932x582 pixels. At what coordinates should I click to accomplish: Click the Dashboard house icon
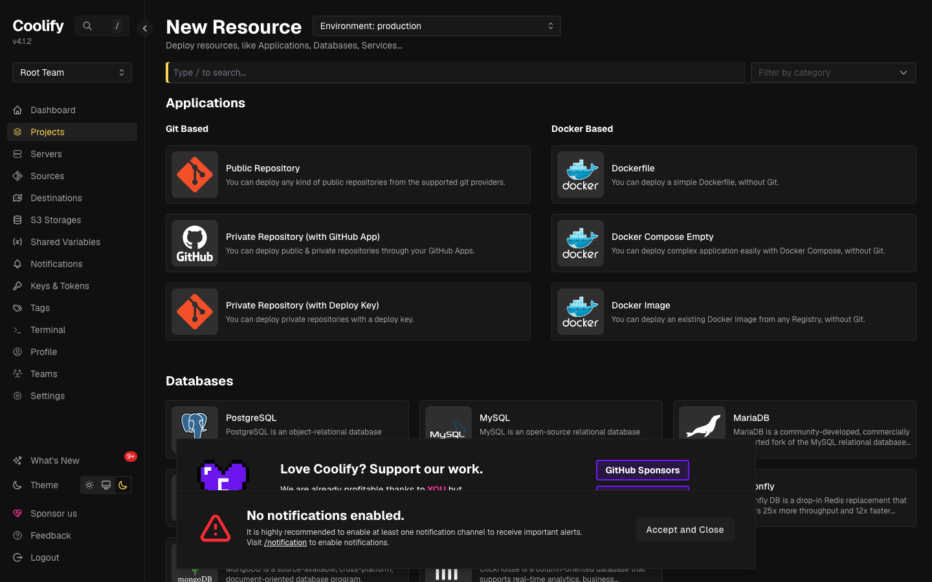17,110
